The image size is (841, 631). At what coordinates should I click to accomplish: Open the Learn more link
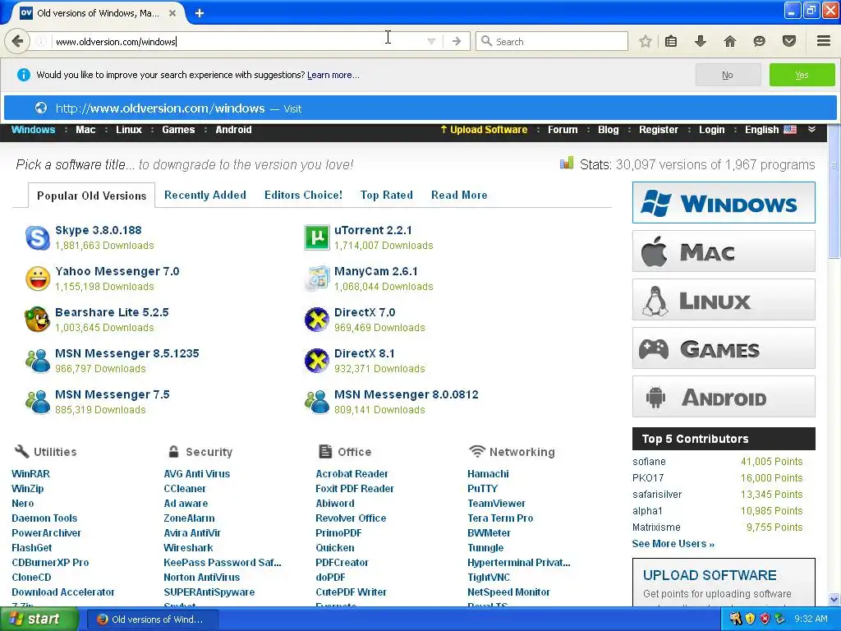(x=333, y=75)
